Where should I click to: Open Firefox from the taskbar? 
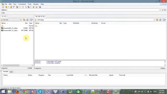(17, 92)
